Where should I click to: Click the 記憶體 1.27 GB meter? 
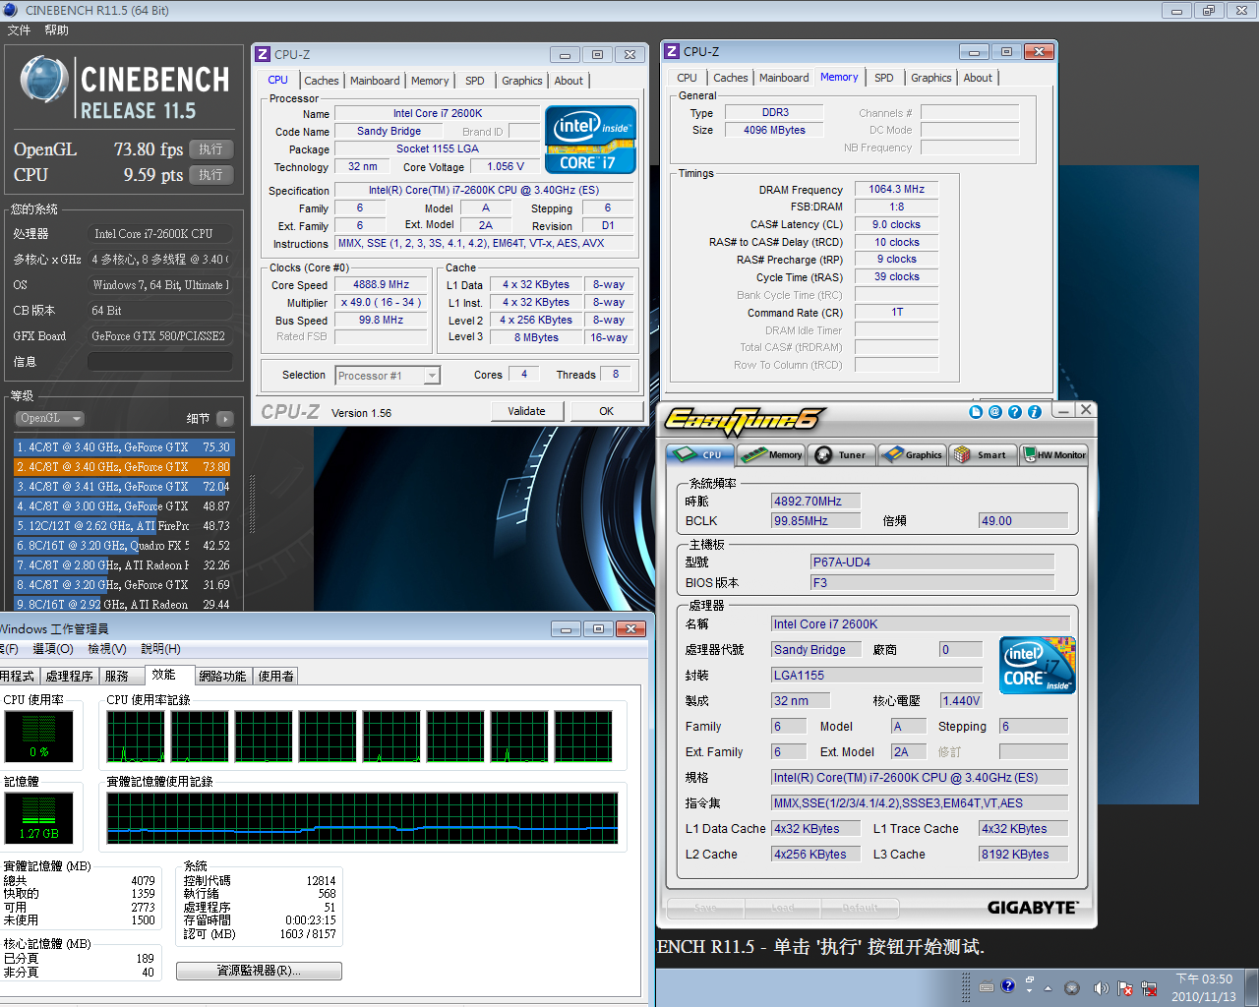pyautogui.click(x=39, y=818)
